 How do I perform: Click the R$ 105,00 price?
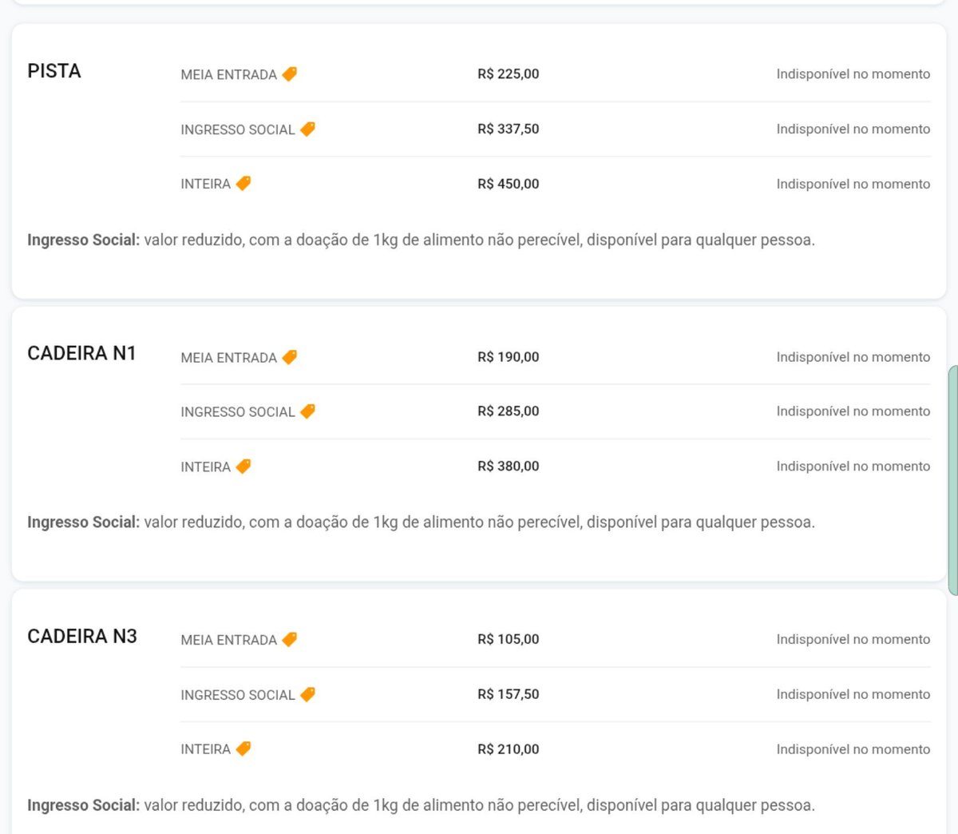click(509, 639)
